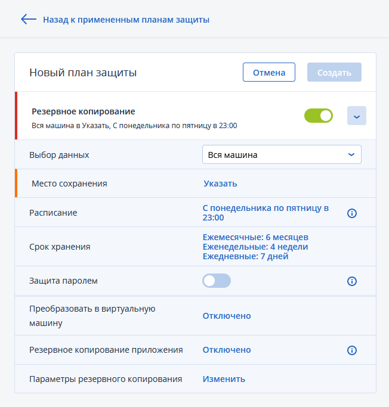Viewport: 389px width, 407px height.
Task: Collapse the Резервное копирование section chevron
Action: [x=356, y=116]
